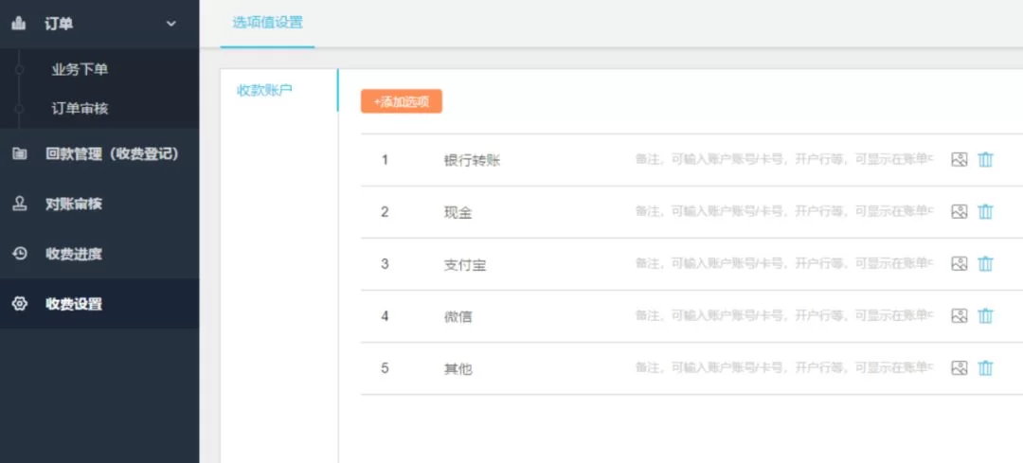Click the clock icon beside 收费进度
Viewport: 1023px width, 463px height.
(19, 254)
